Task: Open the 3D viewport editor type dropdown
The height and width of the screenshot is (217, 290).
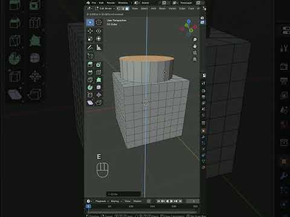Action: [89, 8]
